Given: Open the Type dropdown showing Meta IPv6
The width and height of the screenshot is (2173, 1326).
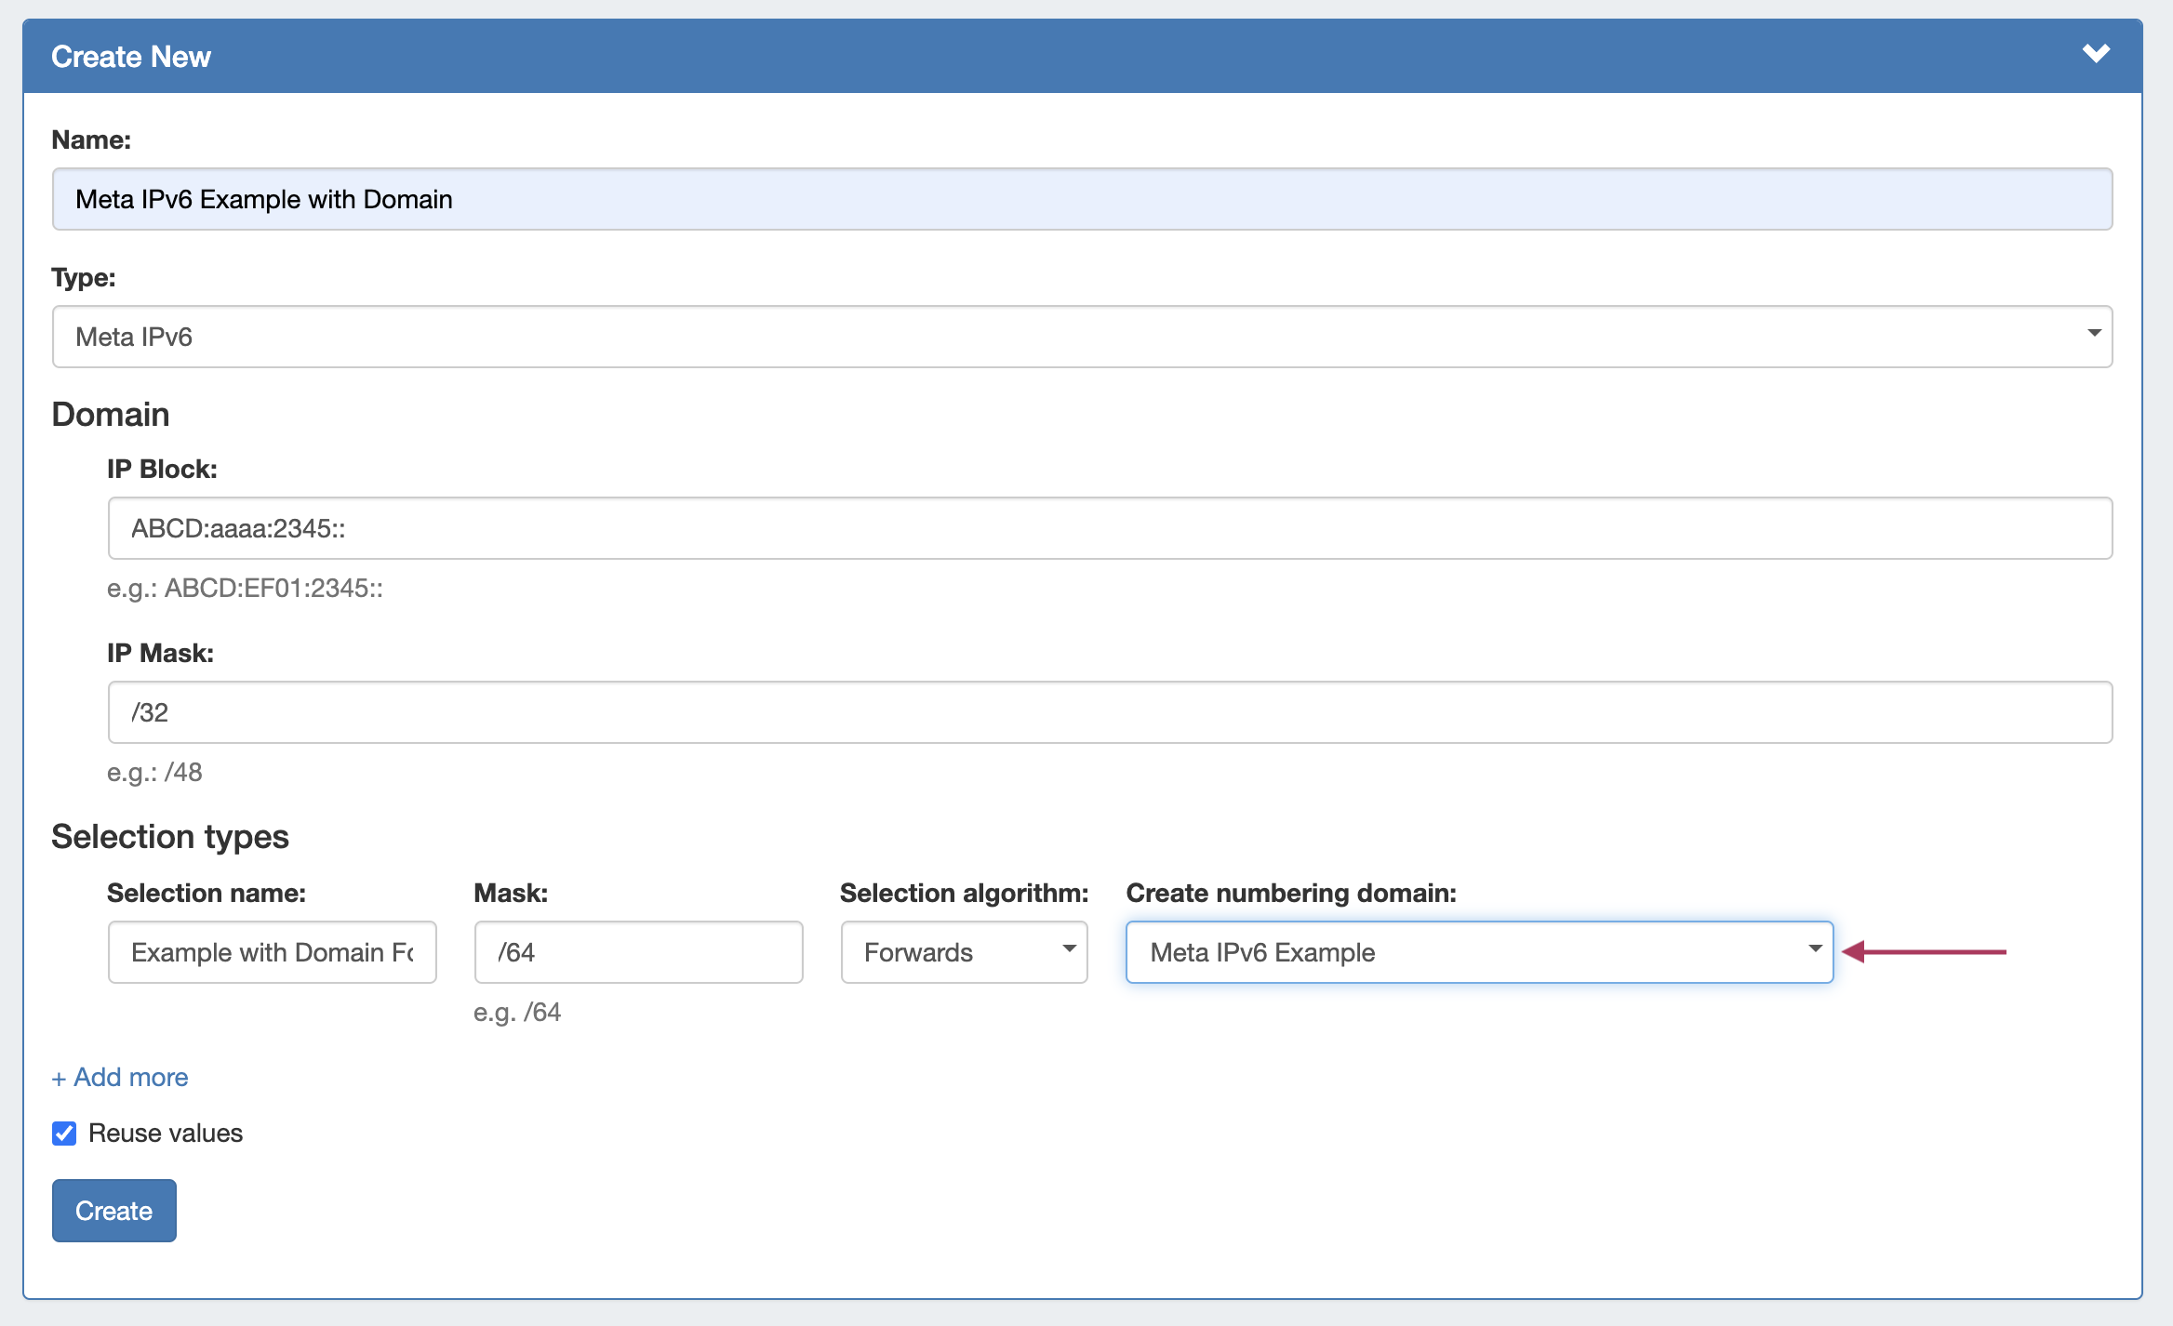Looking at the screenshot, I should click(1082, 337).
